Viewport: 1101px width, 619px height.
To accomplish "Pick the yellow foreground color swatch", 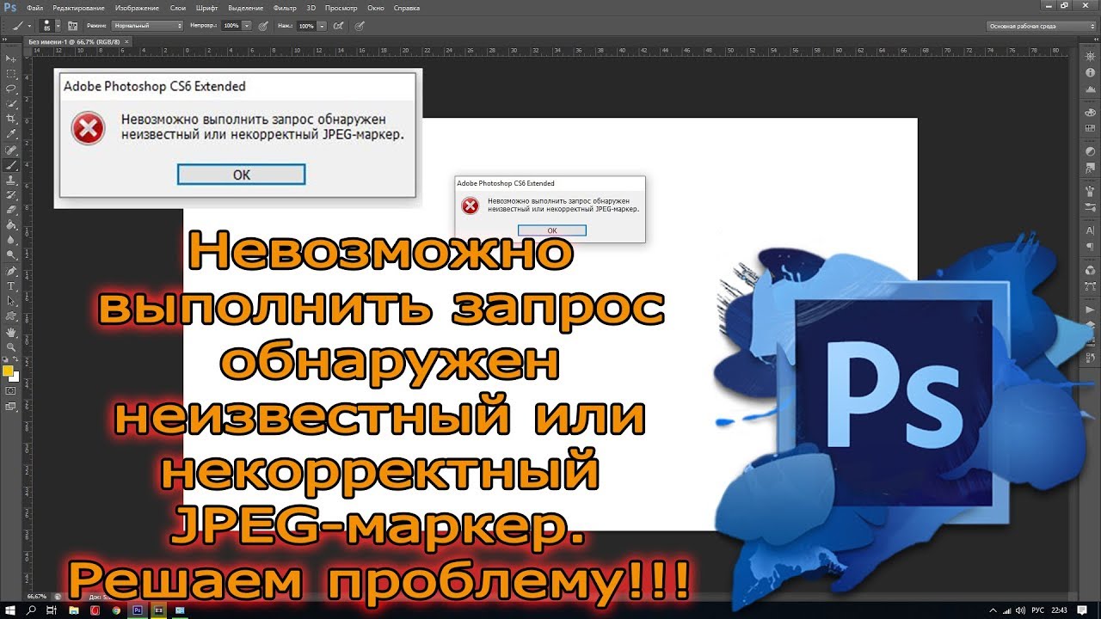I will tap(8, 371).
